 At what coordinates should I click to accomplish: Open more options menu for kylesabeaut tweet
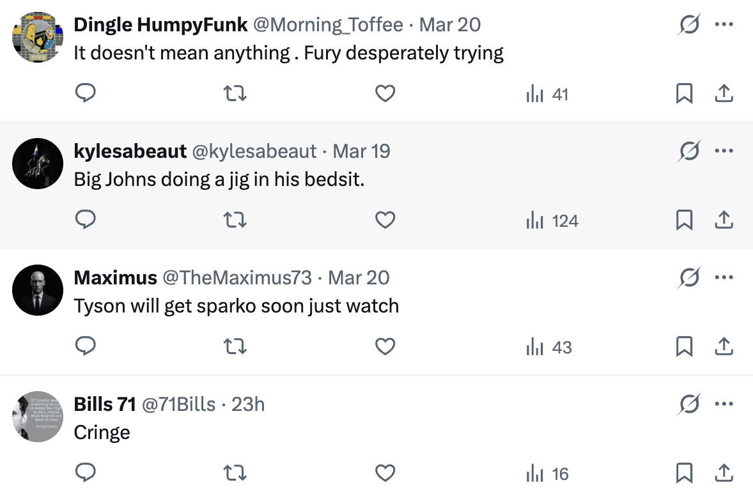(724, 151)
